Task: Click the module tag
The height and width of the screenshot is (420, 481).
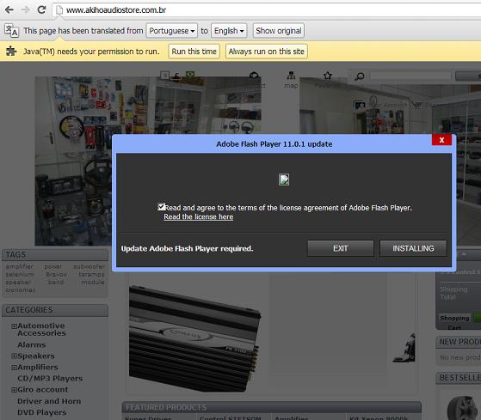Action: point(93,282)
